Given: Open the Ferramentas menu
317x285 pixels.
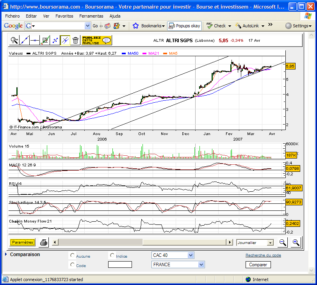Looking at the screenshot, I should [x=91, y=16].
